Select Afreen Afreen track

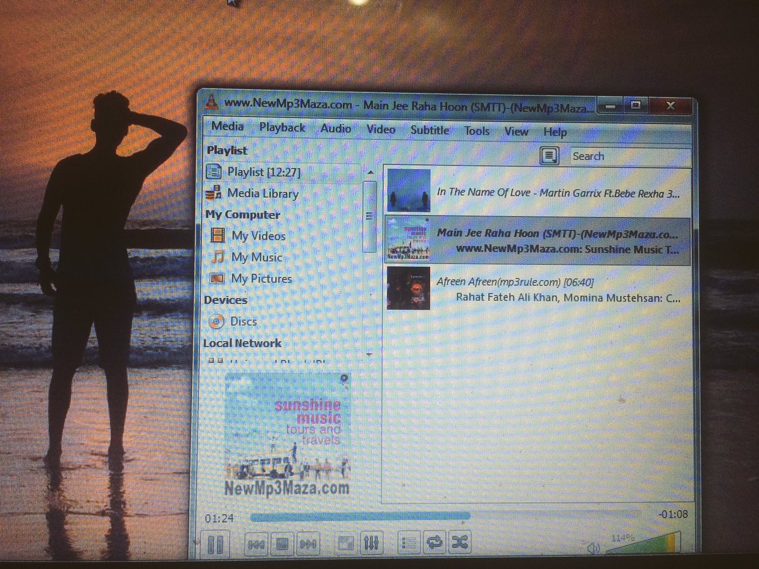point(537,288)
